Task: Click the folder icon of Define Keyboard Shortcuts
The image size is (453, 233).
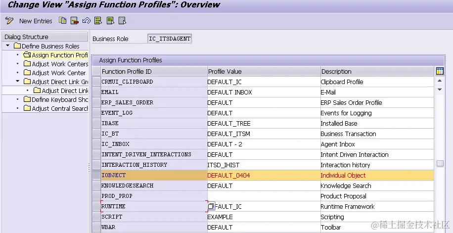Action: click(x=27, y=99)
